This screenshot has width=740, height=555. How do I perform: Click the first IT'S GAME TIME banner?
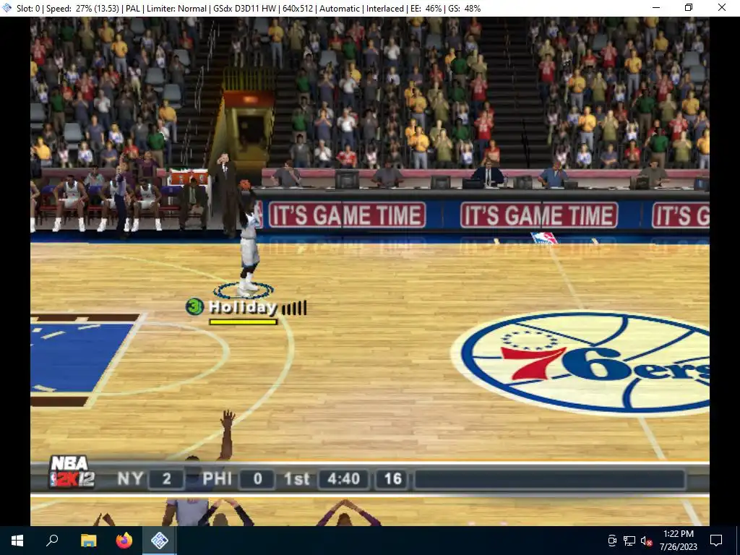pyautogui.click(x=348, y=215)
